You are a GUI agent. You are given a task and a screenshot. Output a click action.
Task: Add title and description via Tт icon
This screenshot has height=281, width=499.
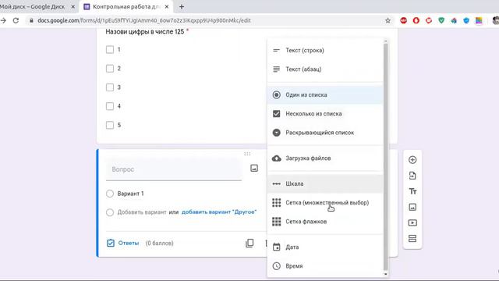click(x=412, y=191)
